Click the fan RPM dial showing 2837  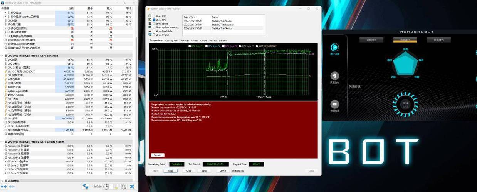click(405, 104)
